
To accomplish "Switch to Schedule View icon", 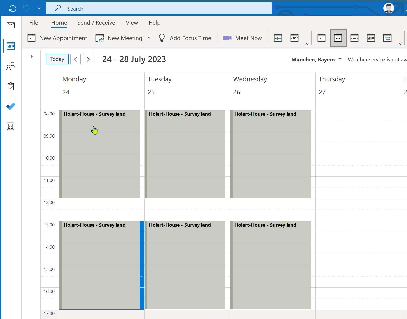I will click(387, 38).
